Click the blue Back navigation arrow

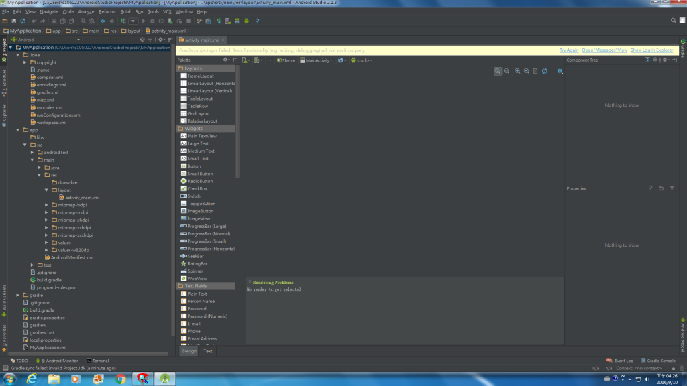tap(103, 21)
